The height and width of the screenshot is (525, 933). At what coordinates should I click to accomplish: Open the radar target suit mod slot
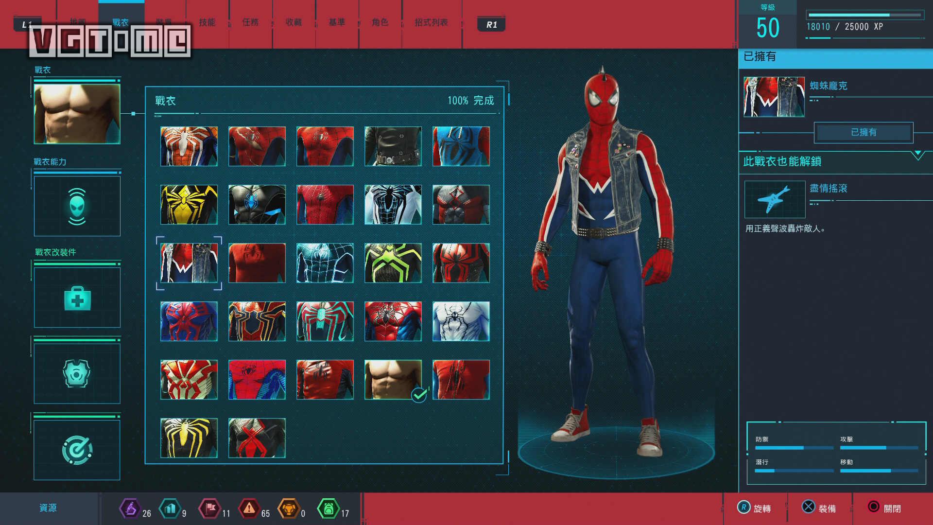click(x=77, y=450)
